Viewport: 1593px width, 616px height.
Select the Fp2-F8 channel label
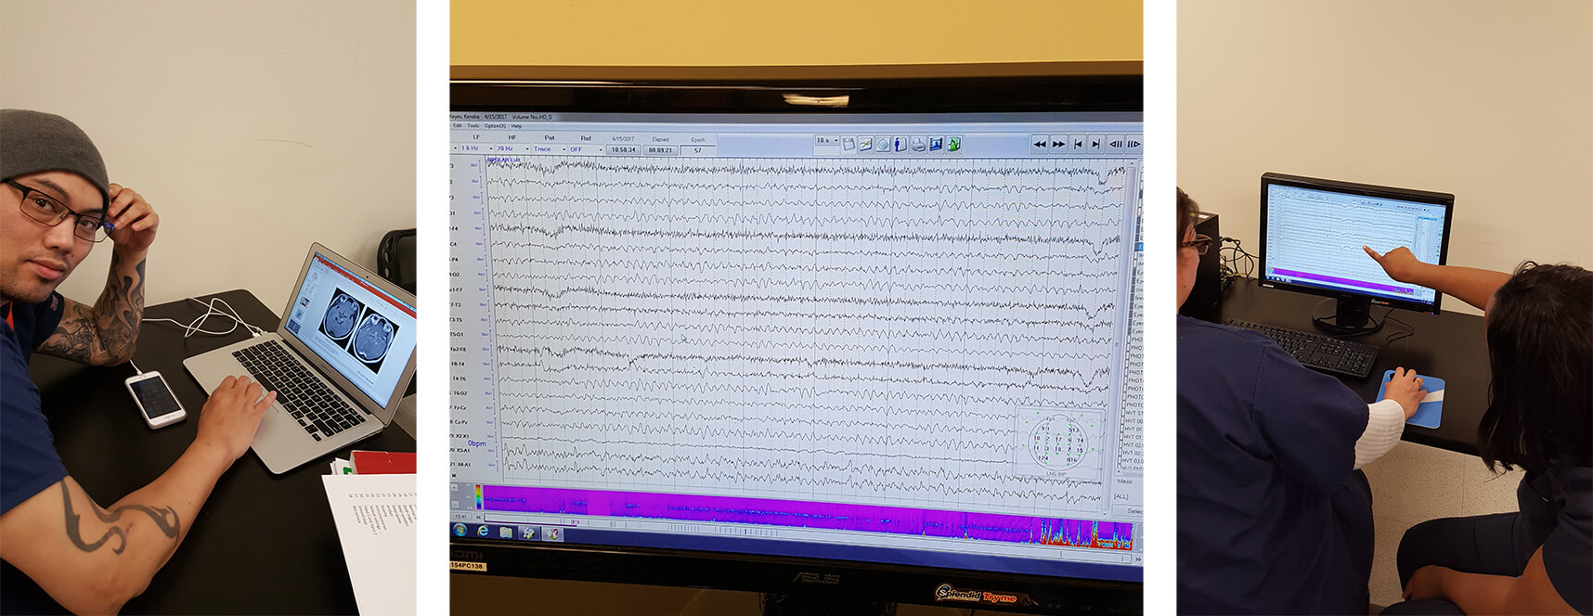click(x=459, y=349)
